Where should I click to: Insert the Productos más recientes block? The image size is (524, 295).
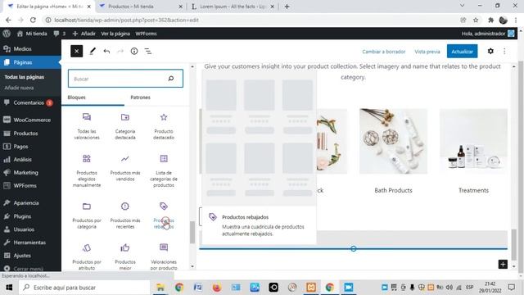click(125, 216)
